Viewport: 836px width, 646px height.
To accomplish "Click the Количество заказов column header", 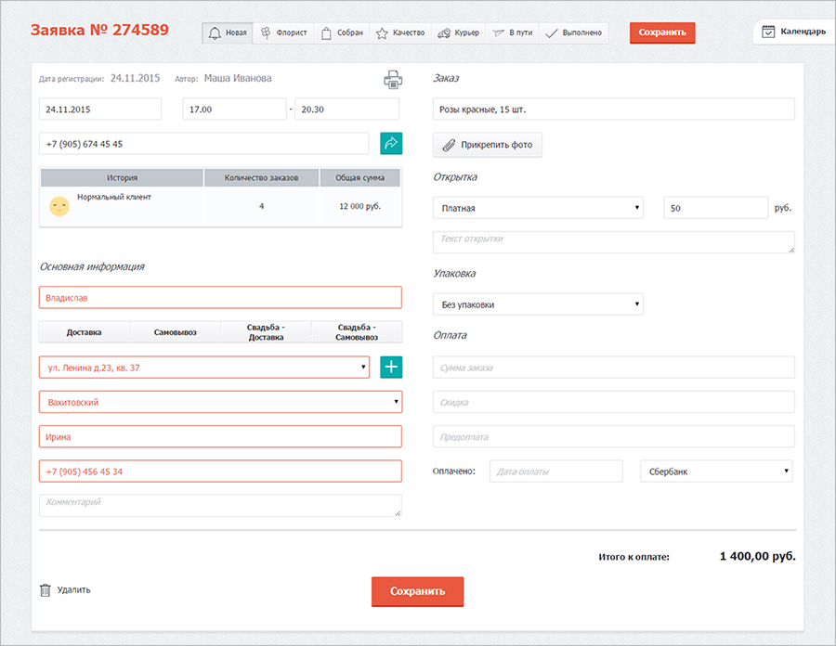I will pos(261,177).
